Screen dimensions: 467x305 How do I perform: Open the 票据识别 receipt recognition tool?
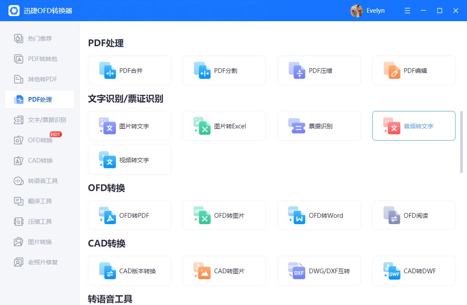tap(319, 126)
